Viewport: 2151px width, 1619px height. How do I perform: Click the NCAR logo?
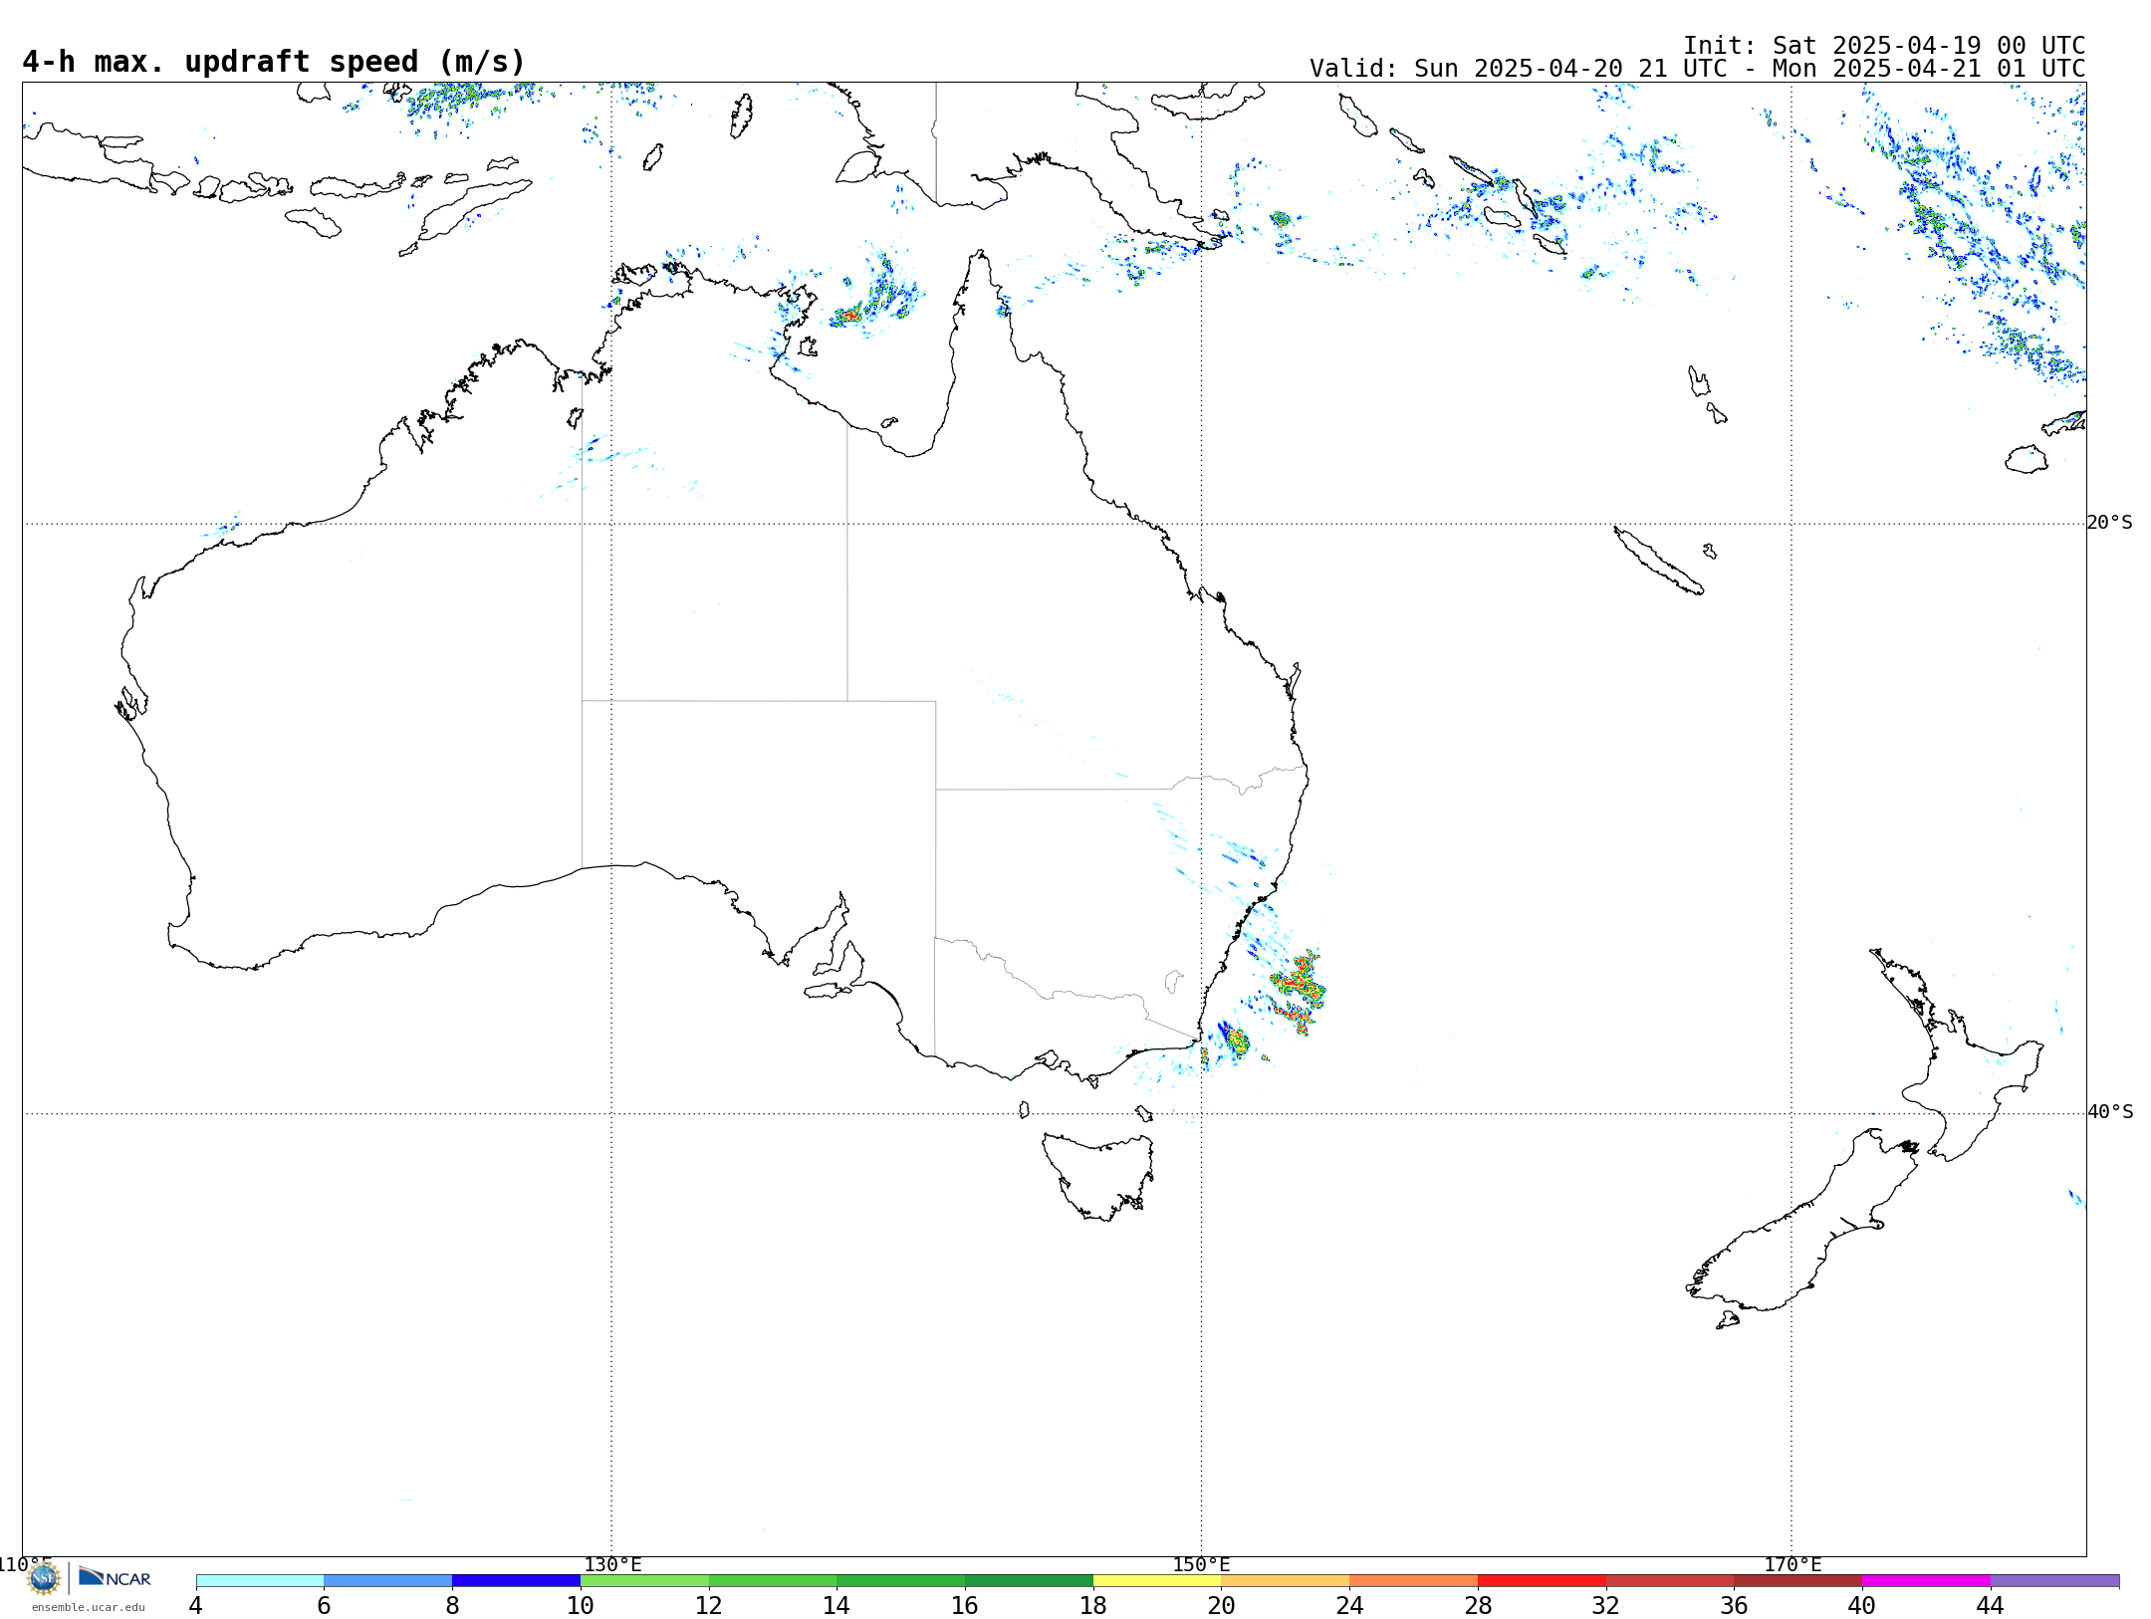point(115,1577)
